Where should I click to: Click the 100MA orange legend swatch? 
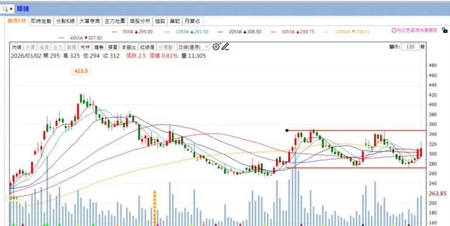(327, 32)
